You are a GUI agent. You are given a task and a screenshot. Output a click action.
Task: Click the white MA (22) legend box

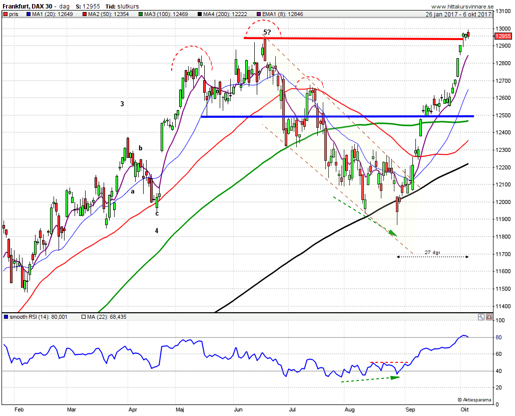[x=84, y=317]
